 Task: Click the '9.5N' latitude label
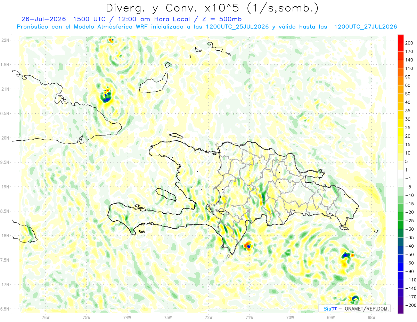(5, 162)
